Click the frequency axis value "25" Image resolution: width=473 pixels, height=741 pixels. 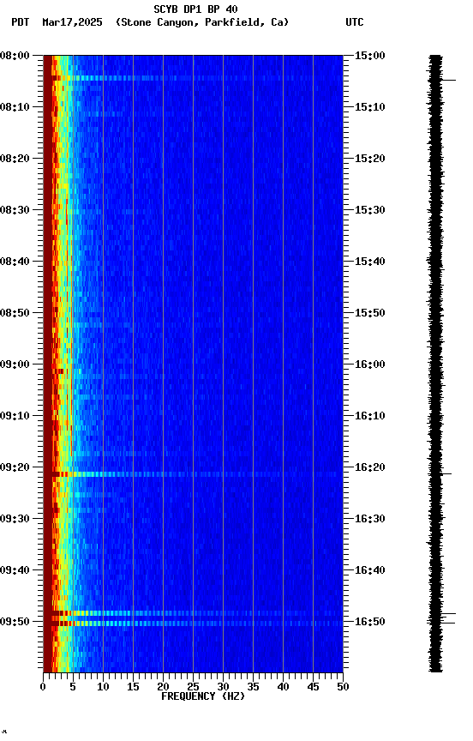pyautogui.click(x=193, y=687)
